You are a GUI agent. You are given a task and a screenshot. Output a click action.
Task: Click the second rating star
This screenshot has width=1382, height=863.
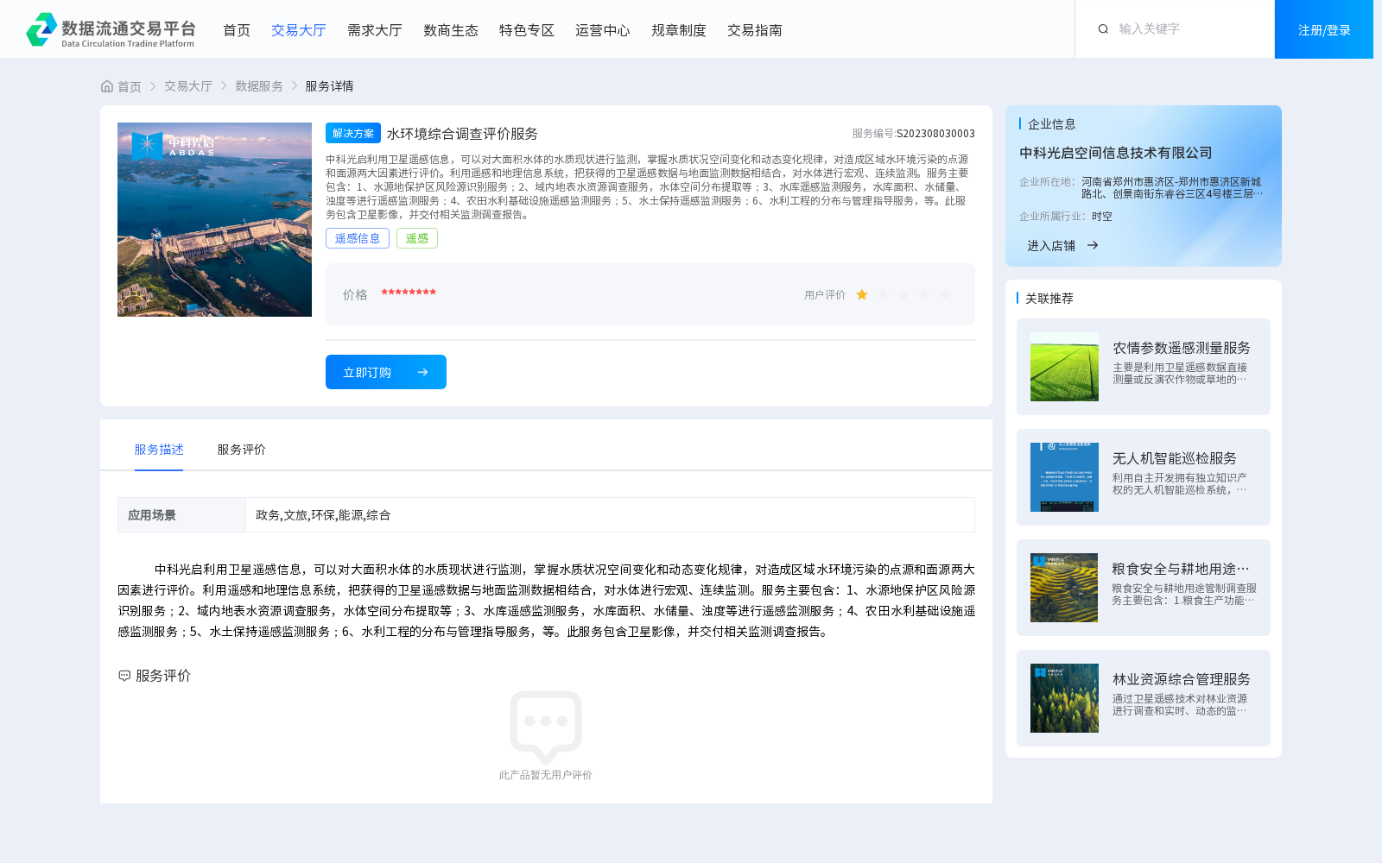point(883,294)
